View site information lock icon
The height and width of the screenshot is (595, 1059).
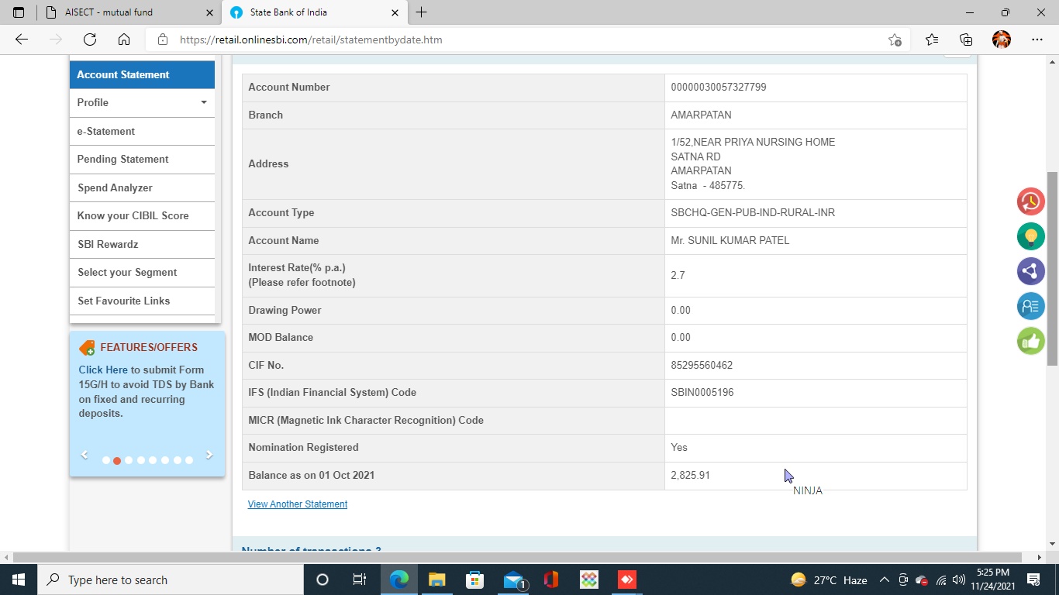163,40
